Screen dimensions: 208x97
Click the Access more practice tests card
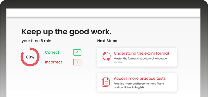click(x=137, y=82)
